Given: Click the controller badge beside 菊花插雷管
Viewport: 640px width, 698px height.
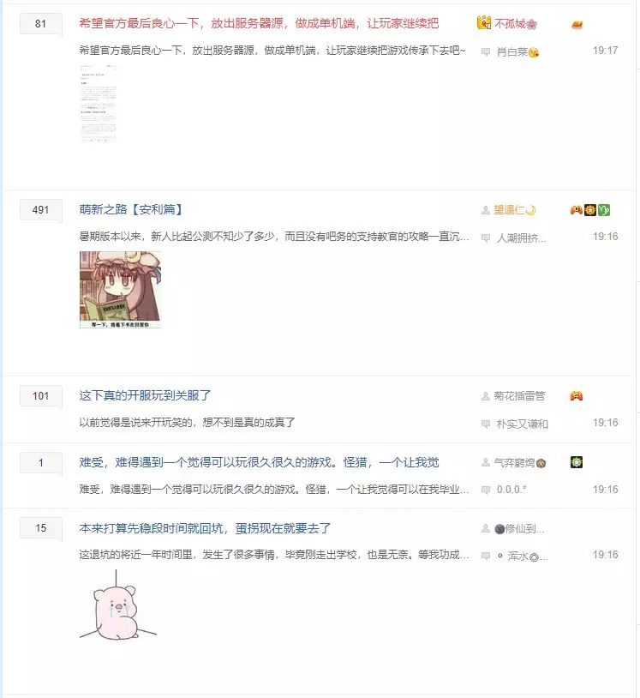Looking at the screenshot, I should tap(577, 396).
